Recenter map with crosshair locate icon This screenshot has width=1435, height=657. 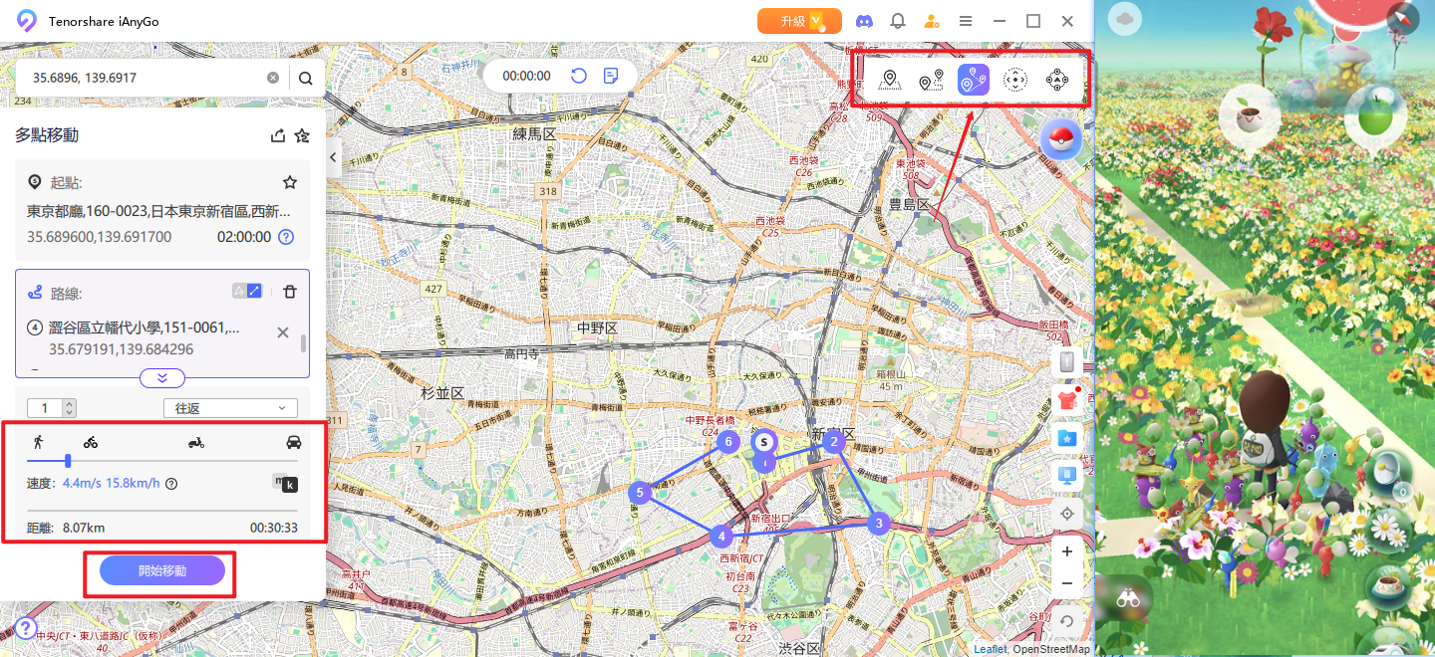[x=1067, y=514]
